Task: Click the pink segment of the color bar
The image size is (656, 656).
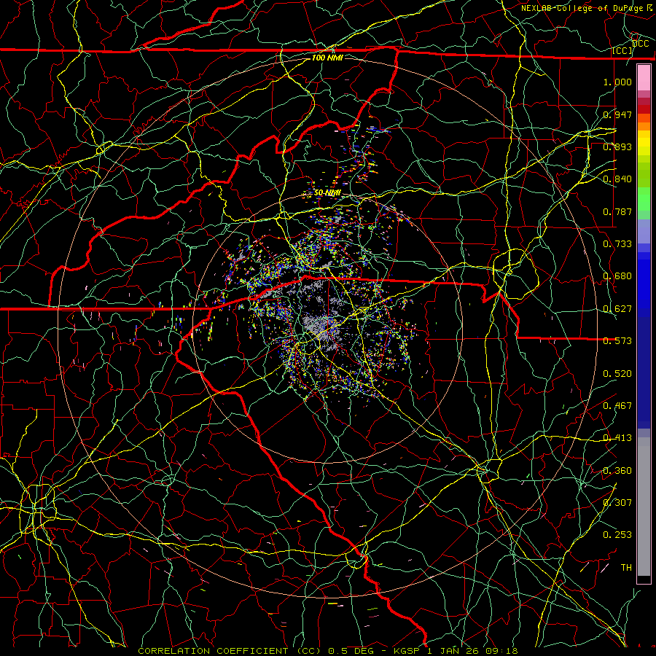Action: pyautogui.click(x=644, y=77)
